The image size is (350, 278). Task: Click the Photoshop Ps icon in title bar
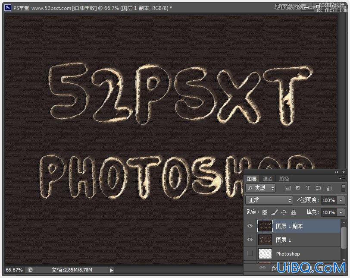[8, 8]
